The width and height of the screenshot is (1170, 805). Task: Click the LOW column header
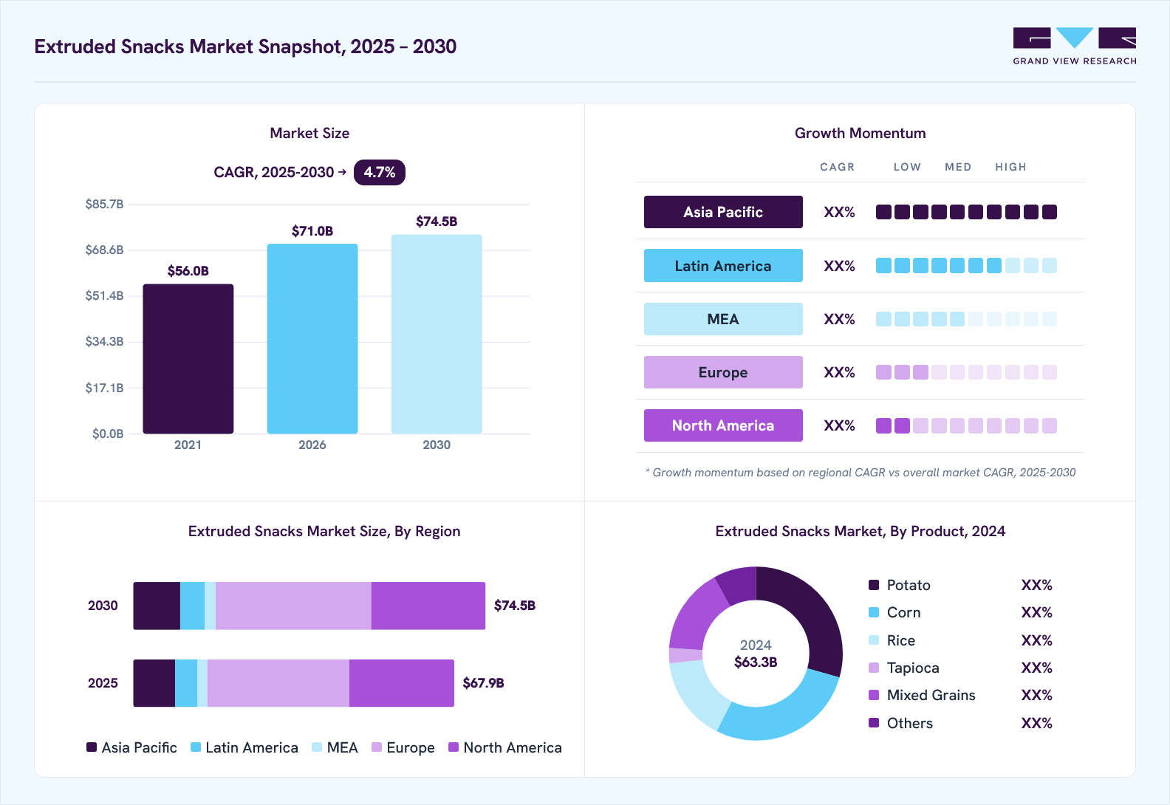pyautogui.click(x=907, y=167)
